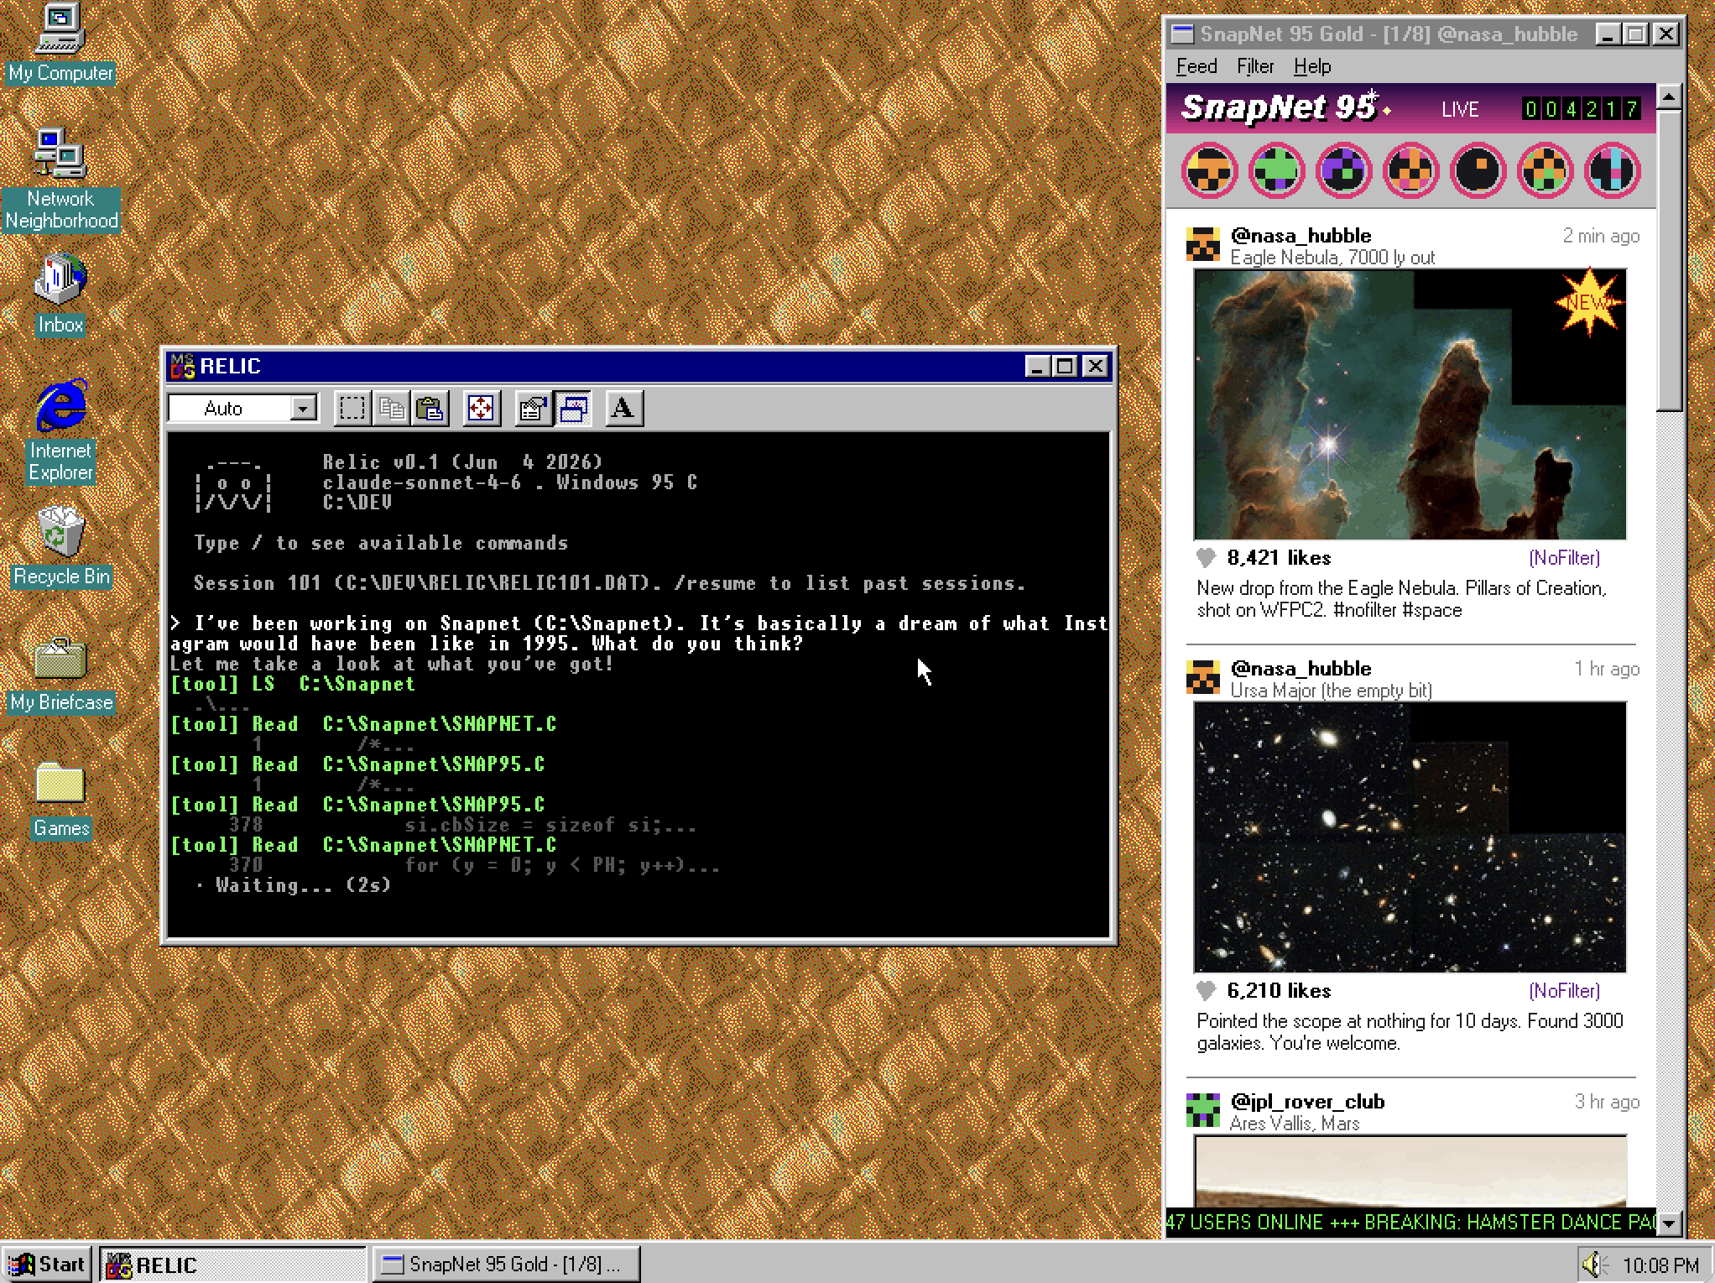This screenshot has height=1283, width=1715.
Task: Open the Network Neighborhood desktop icon
Action: [60, 179]
